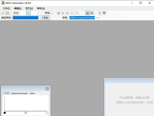Click the 字体... font button

pos(48,13)
